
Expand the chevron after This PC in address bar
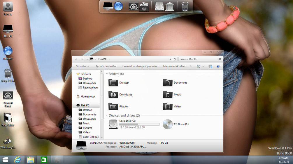[x=109, y=59]
